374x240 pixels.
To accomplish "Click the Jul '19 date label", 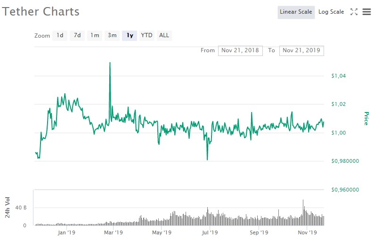I will (x=210, y=232).
